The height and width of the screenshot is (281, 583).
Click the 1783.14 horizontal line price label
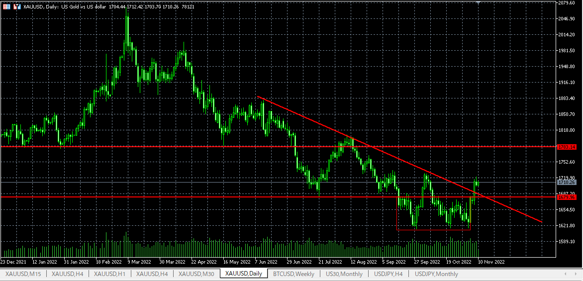[x=567, y=147]
